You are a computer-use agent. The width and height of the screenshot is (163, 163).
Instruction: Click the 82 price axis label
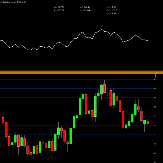(155, 89)
